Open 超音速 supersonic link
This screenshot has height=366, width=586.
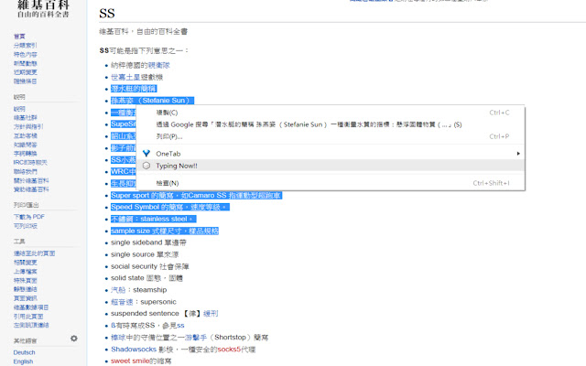[122, 302]
